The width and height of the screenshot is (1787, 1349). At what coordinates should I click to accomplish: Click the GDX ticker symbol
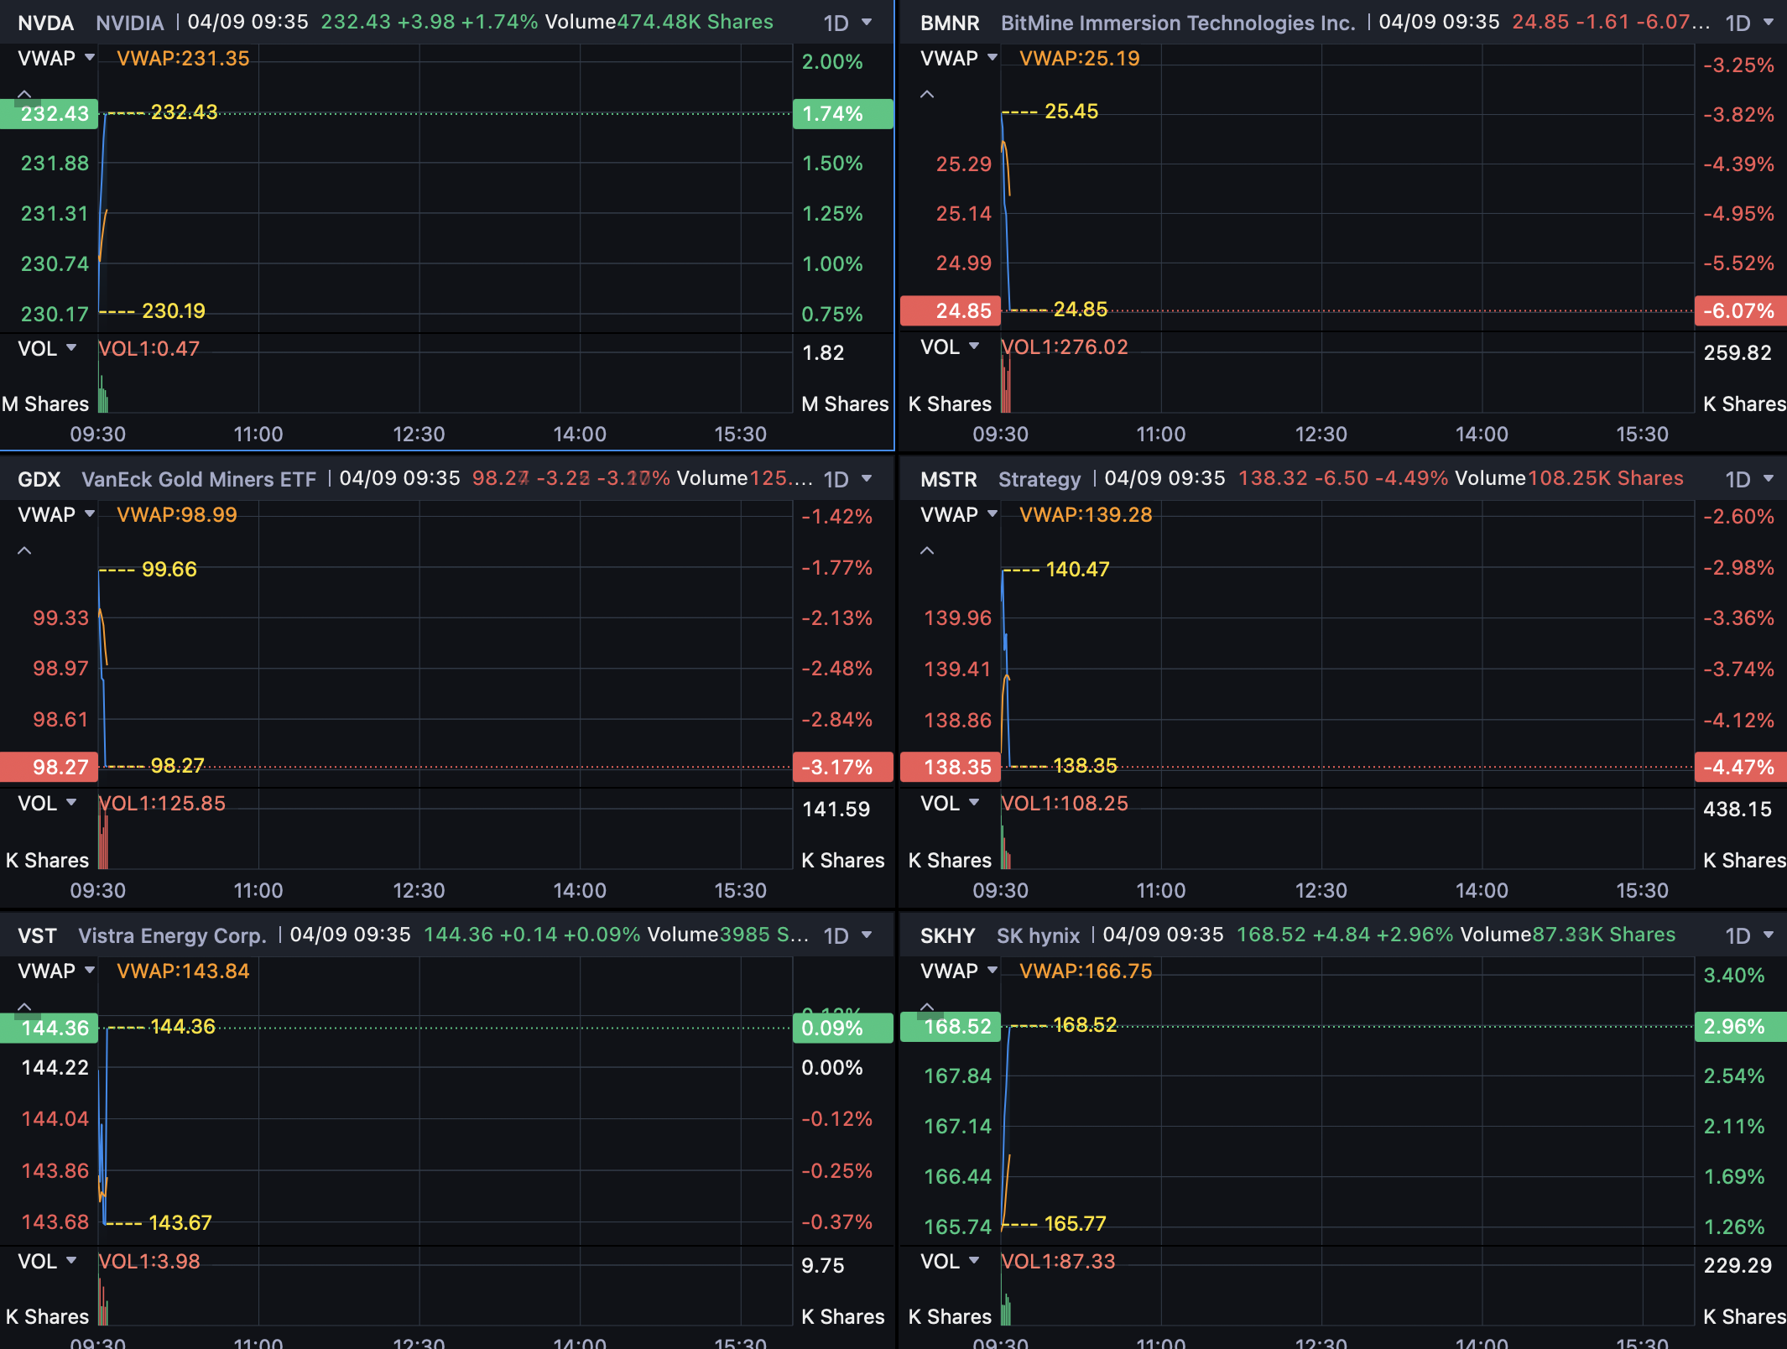click(x=39, y=479)
